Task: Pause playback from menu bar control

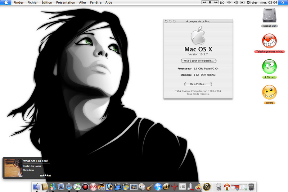Action: click(x=210, y=3)
